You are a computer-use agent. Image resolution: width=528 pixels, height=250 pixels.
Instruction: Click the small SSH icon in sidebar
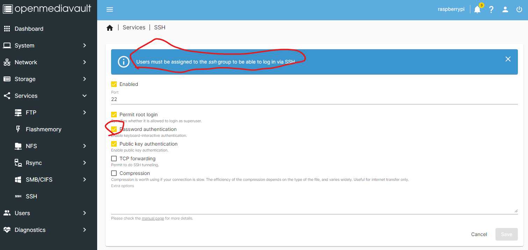point(18,196)
